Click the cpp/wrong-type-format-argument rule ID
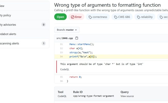This screenshot has height=103, width=168. click(93, 96)
